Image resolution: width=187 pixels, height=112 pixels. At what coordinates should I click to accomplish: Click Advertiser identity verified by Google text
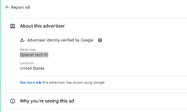[60, 40]
